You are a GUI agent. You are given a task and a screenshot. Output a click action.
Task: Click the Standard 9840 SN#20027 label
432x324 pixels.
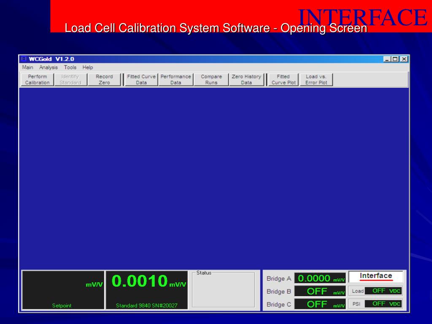146,305
